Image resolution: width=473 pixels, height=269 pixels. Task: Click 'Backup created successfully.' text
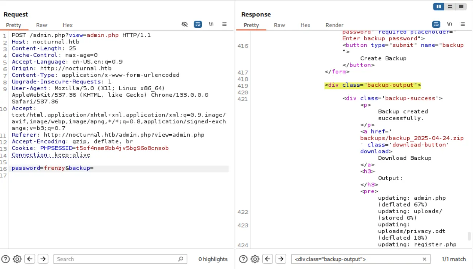pyautogui.click(x=403, y=115)
